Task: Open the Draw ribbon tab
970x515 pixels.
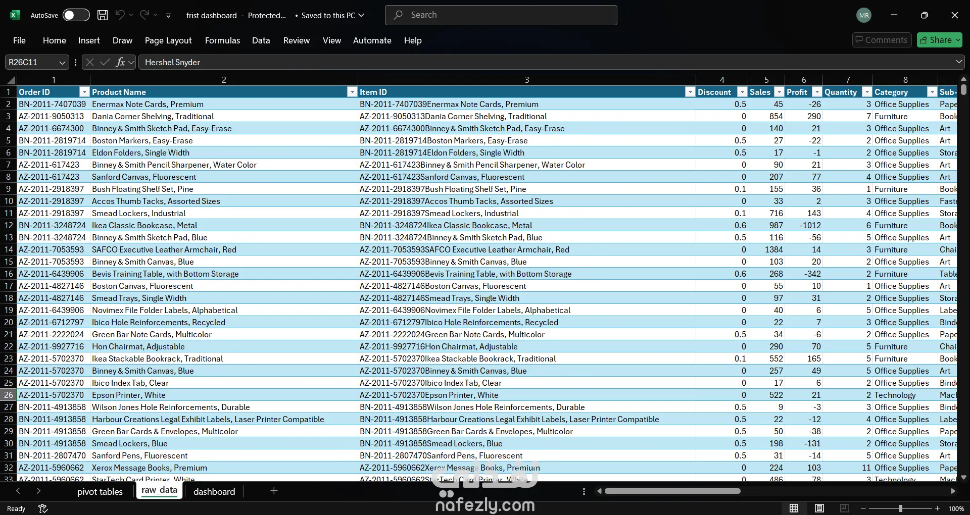Action: point(122,40)
